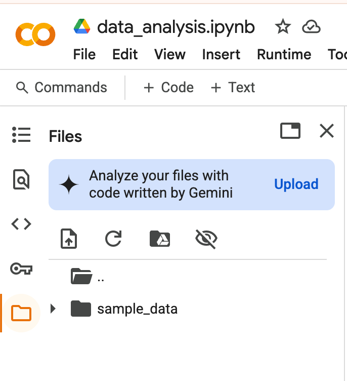Click the Files folder sidebar icon
Screen dimensions: 347x381
tap(21, 313)
